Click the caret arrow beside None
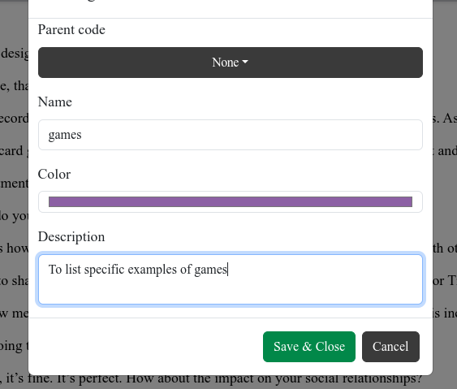 (245, 62)
